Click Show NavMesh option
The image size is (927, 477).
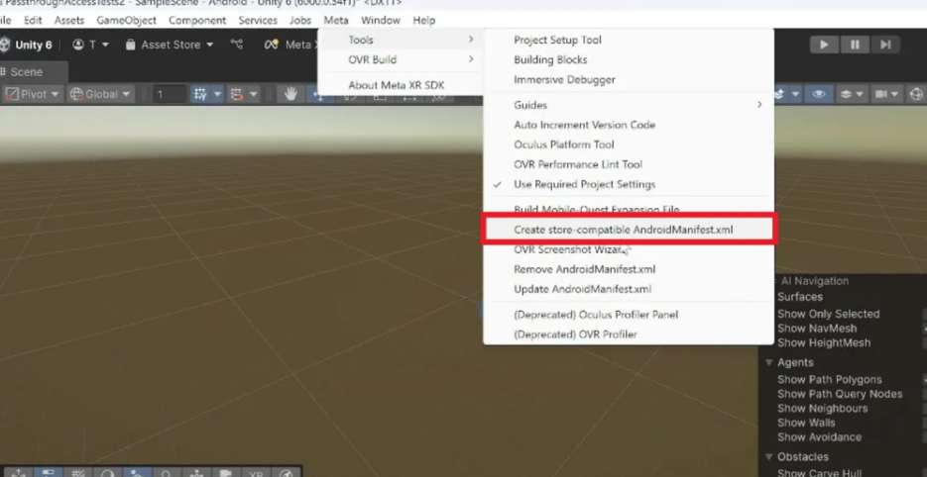pos(816,329)
